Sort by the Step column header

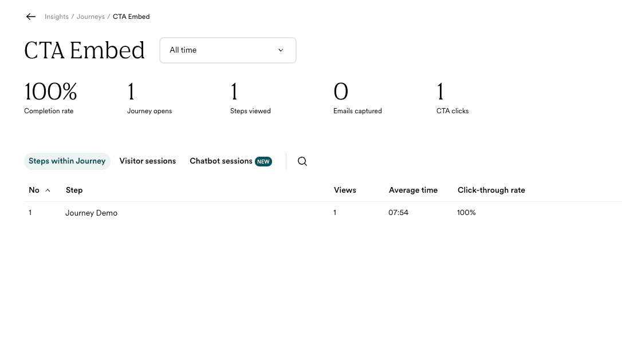point(74,190)
